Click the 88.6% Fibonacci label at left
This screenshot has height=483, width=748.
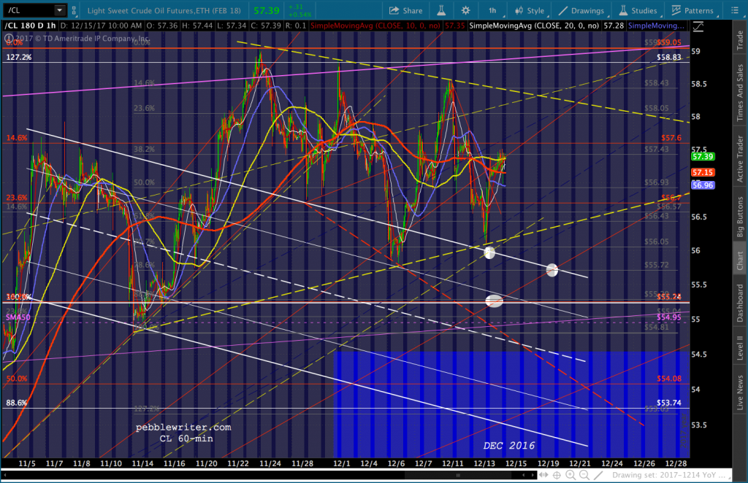[17, 403]
